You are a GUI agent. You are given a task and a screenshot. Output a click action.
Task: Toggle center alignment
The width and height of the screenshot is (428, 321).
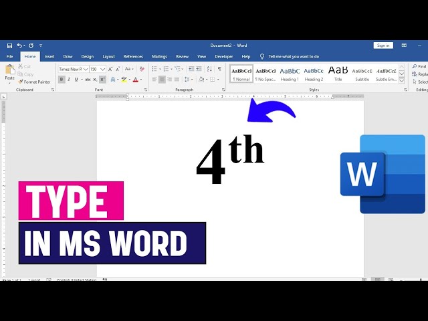162,80
